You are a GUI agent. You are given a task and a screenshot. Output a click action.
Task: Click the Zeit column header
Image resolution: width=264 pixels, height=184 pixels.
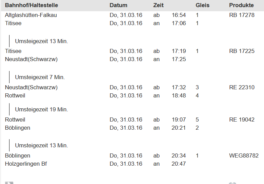(158, 5)
